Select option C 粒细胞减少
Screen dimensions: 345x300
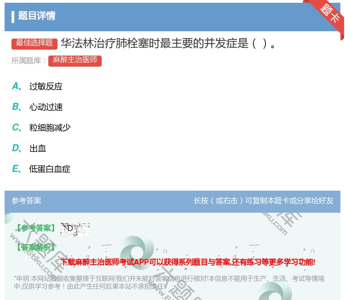[x=41, y=127]
